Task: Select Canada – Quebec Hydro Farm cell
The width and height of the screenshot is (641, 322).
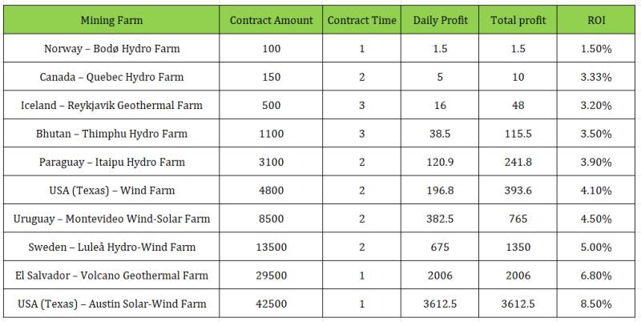Action: pos(111,77)
